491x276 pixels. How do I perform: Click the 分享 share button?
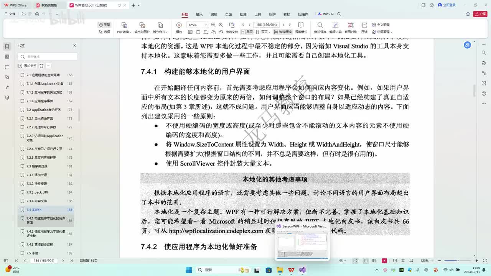point(480,14)
